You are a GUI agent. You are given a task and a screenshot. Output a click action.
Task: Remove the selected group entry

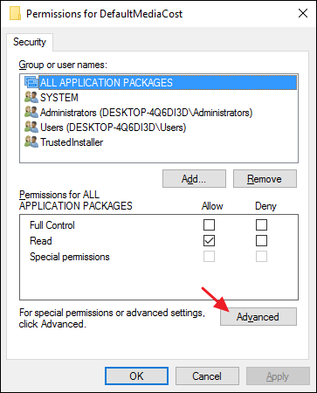point(265,179)
